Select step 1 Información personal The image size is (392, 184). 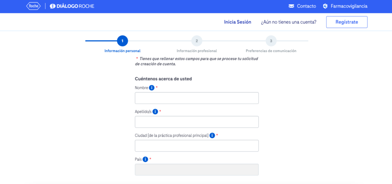click(122, 41)
